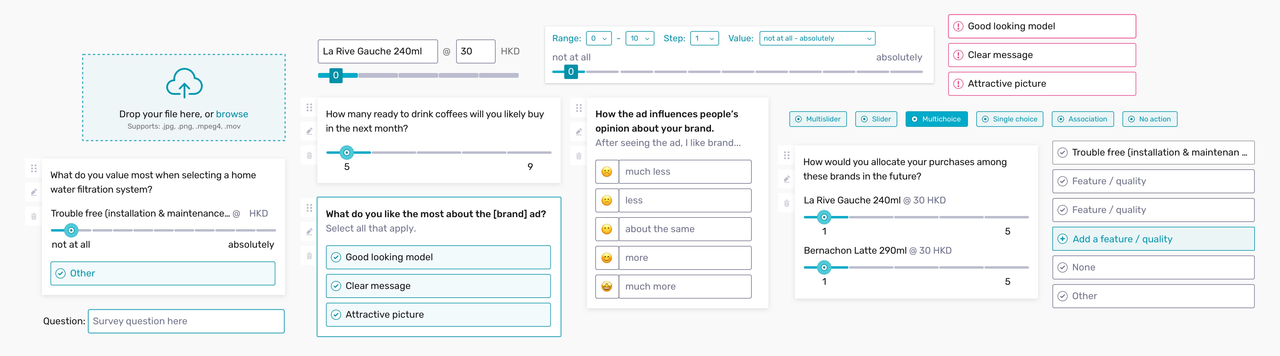Open the Value not at all - absolutely dropdown
Screen dimensions: 1280x356
click(x=817, y=38)
